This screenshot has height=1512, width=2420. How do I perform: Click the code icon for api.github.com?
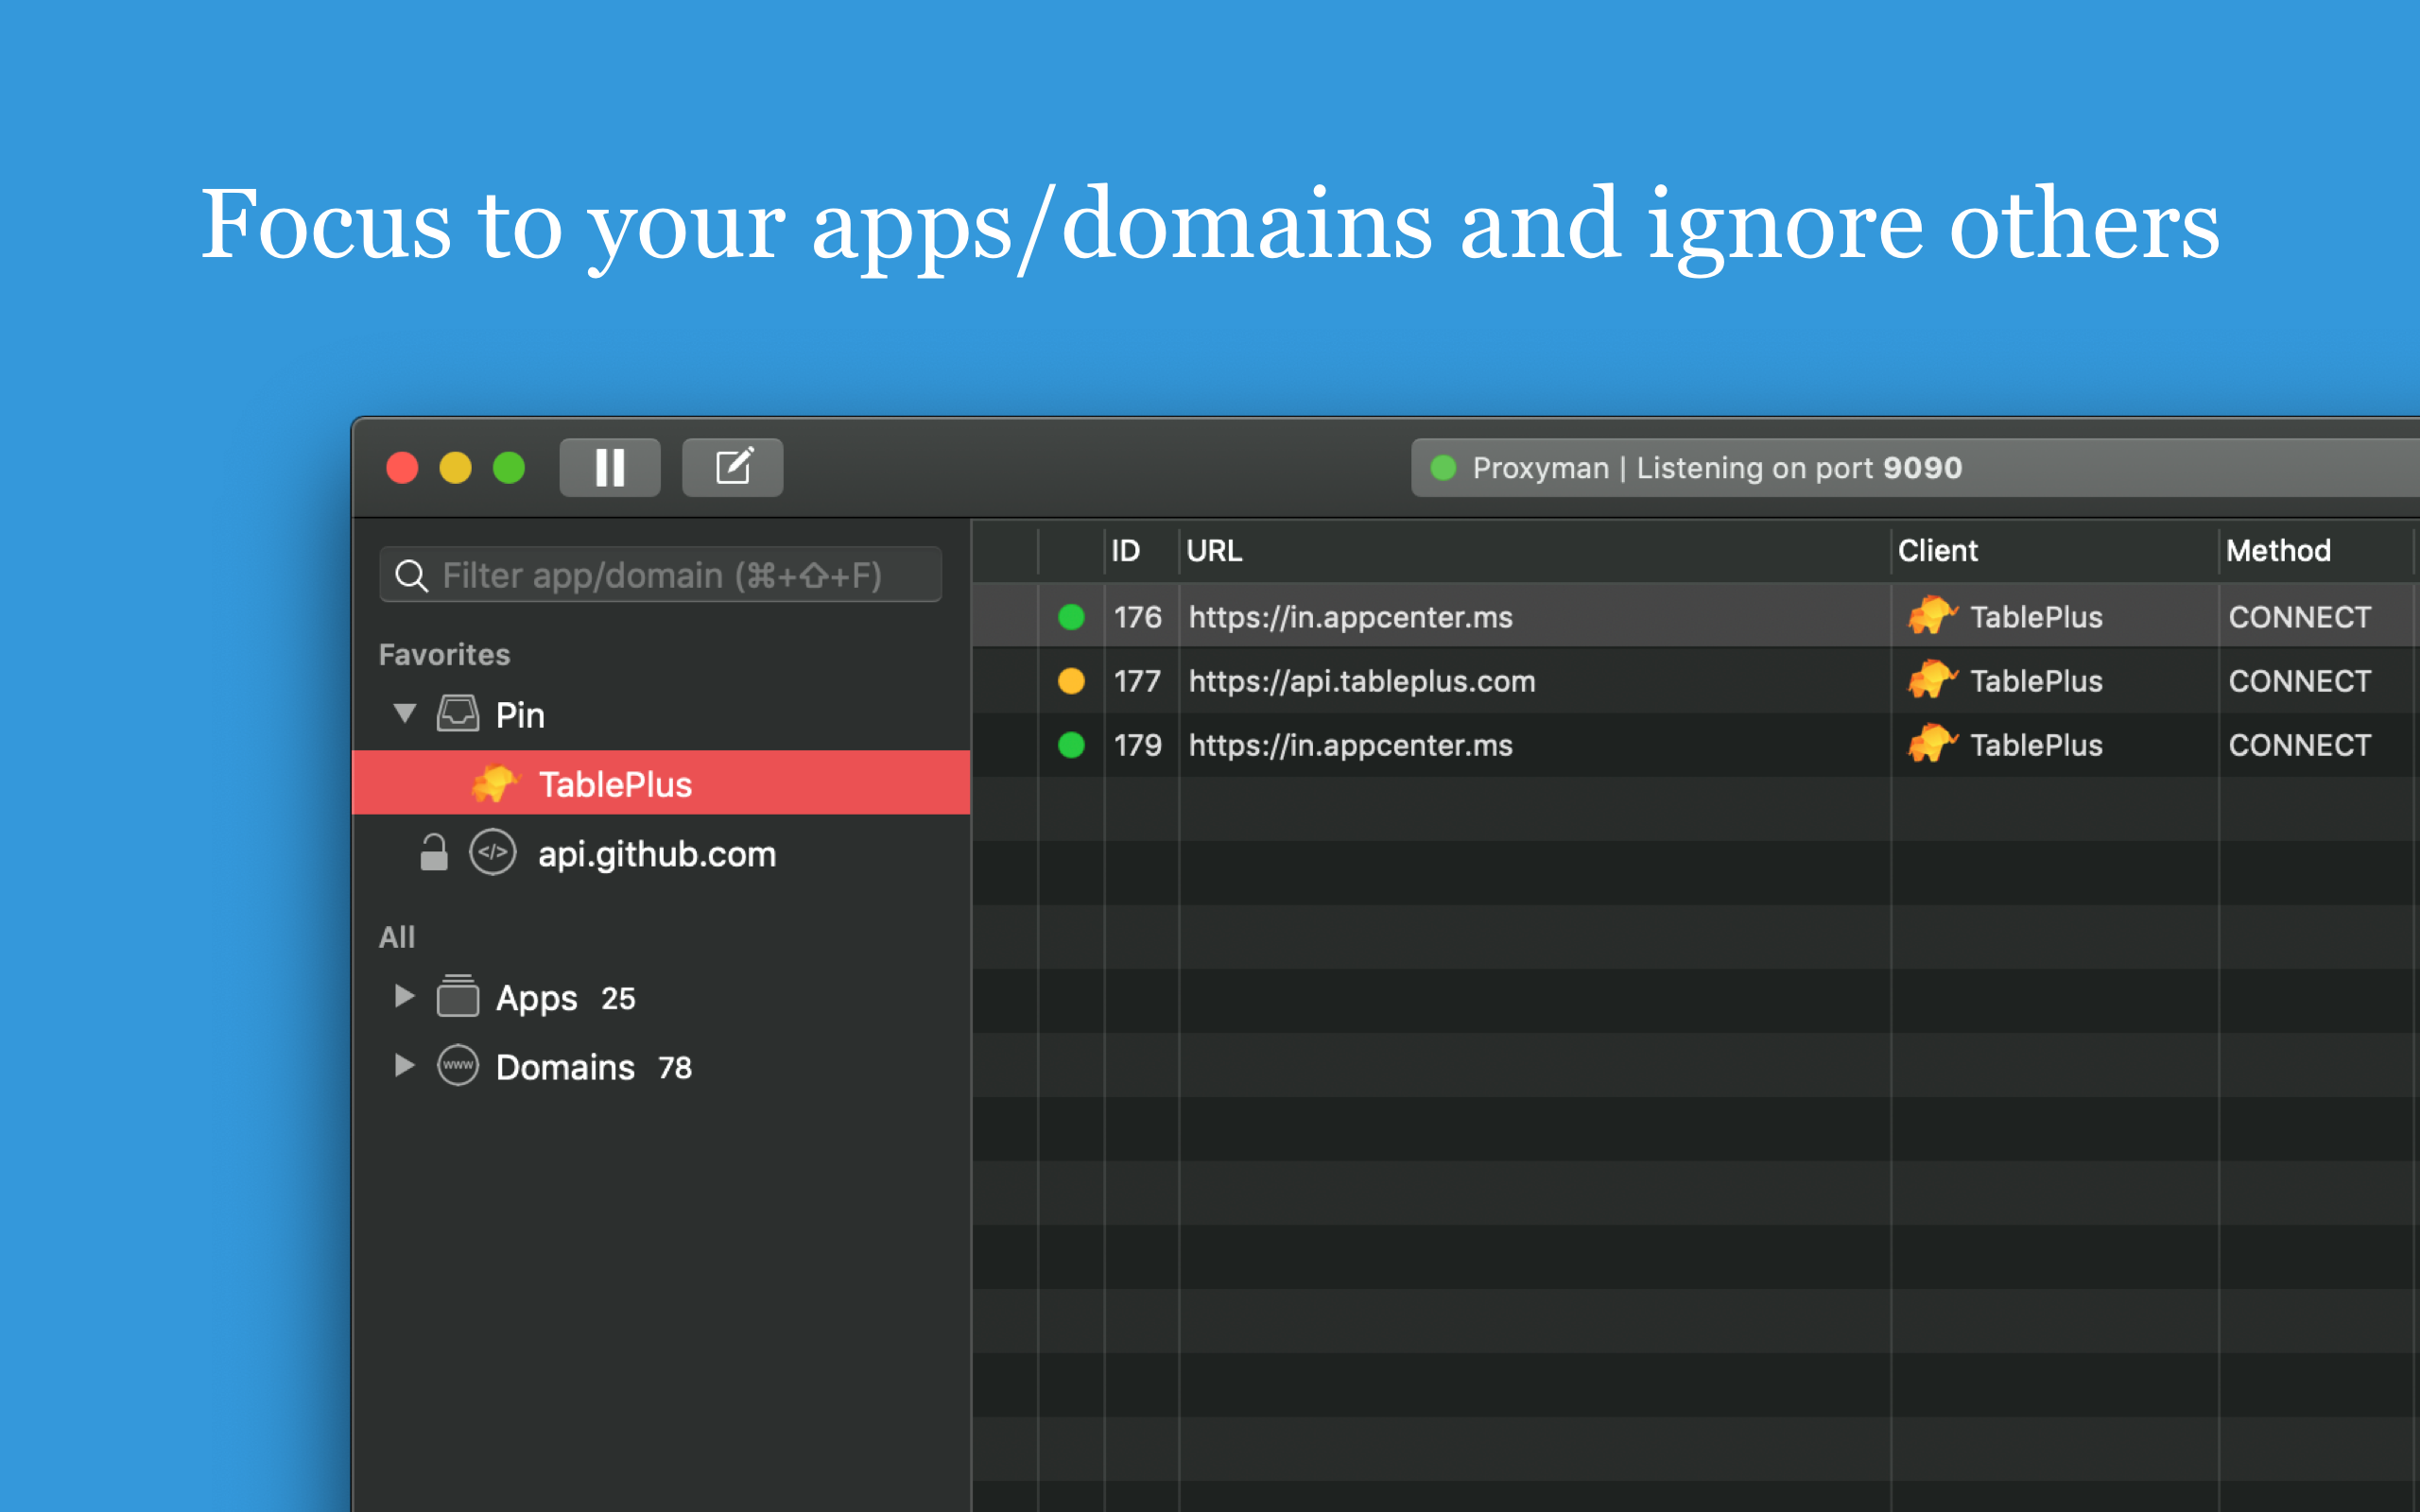point(493,853)
